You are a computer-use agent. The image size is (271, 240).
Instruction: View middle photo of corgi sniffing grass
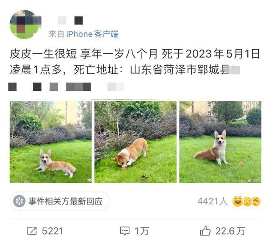pos(135,142)
